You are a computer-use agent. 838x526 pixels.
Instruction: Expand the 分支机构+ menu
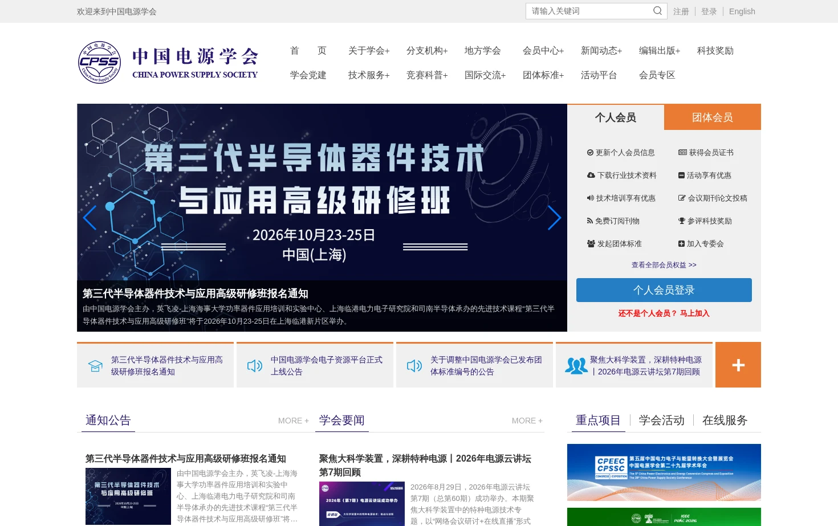click(x=427, y=51)
